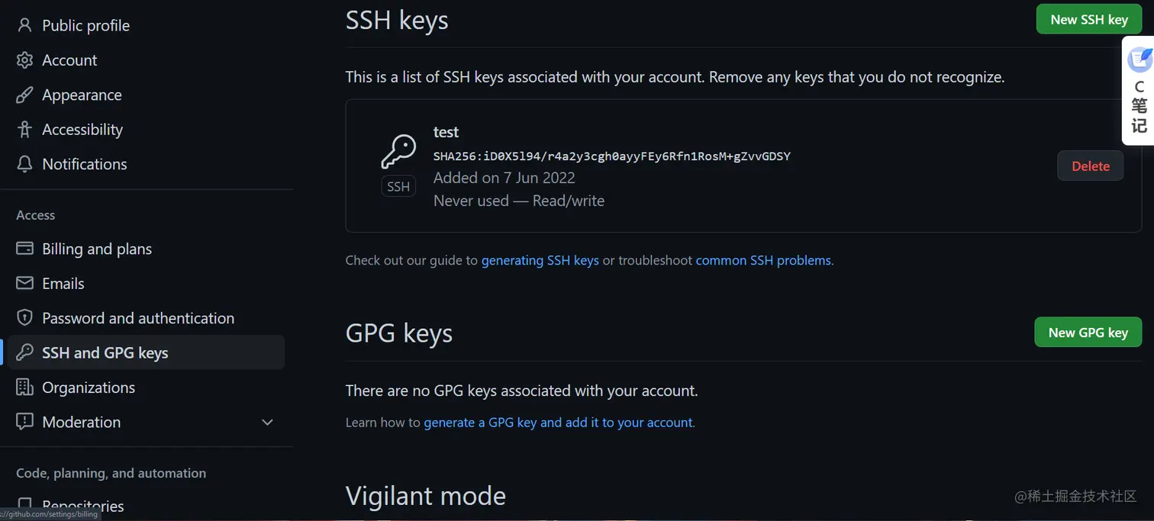
Task: Expand the Moderation section chevron
Action: pyautogui.click(x=267, y=422)
